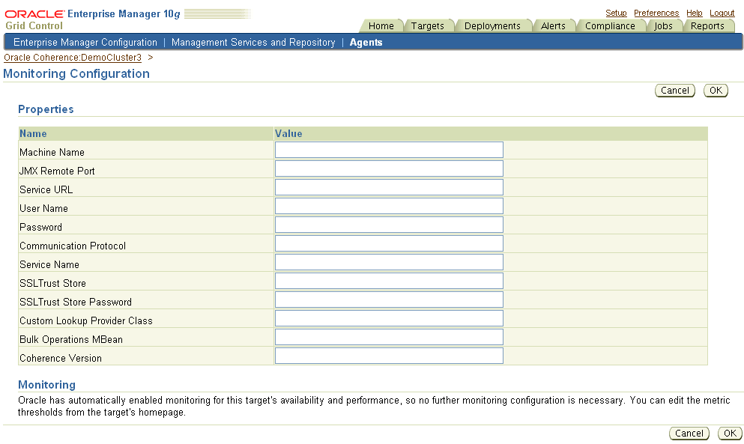This screenshot has height=444, width=744.
Task: Click the top OK button
Action: (x=715, y=90)
